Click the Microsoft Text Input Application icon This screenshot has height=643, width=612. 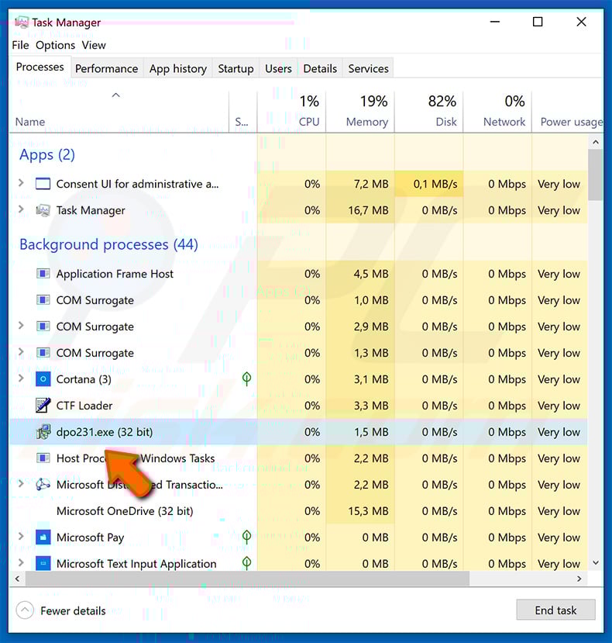coord(43,563)
